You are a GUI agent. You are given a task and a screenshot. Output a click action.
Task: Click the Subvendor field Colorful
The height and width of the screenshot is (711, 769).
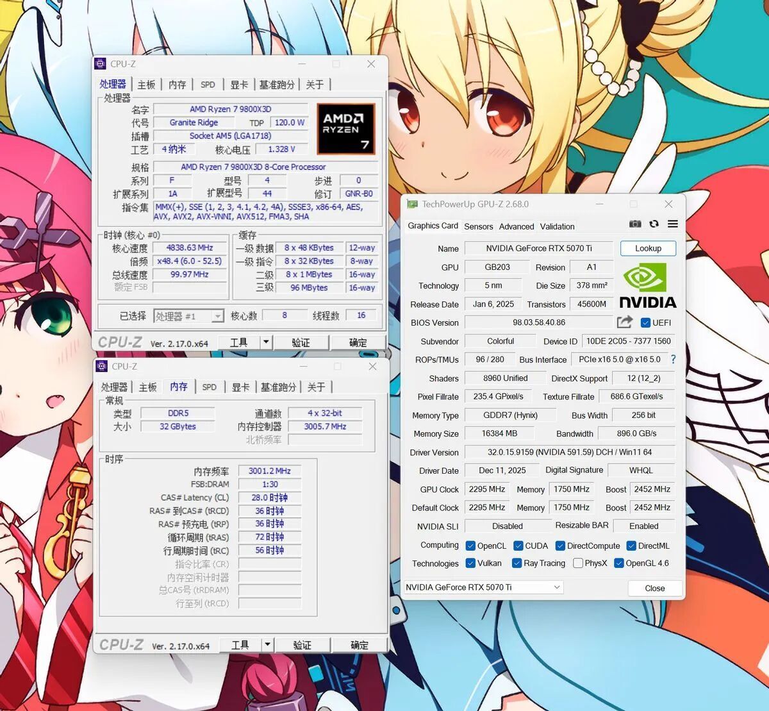pyautogui.click(x=500, y=341)
